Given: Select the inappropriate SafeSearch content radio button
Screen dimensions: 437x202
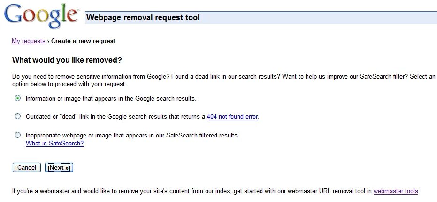Looking at the screenshot, I should 18,135.
